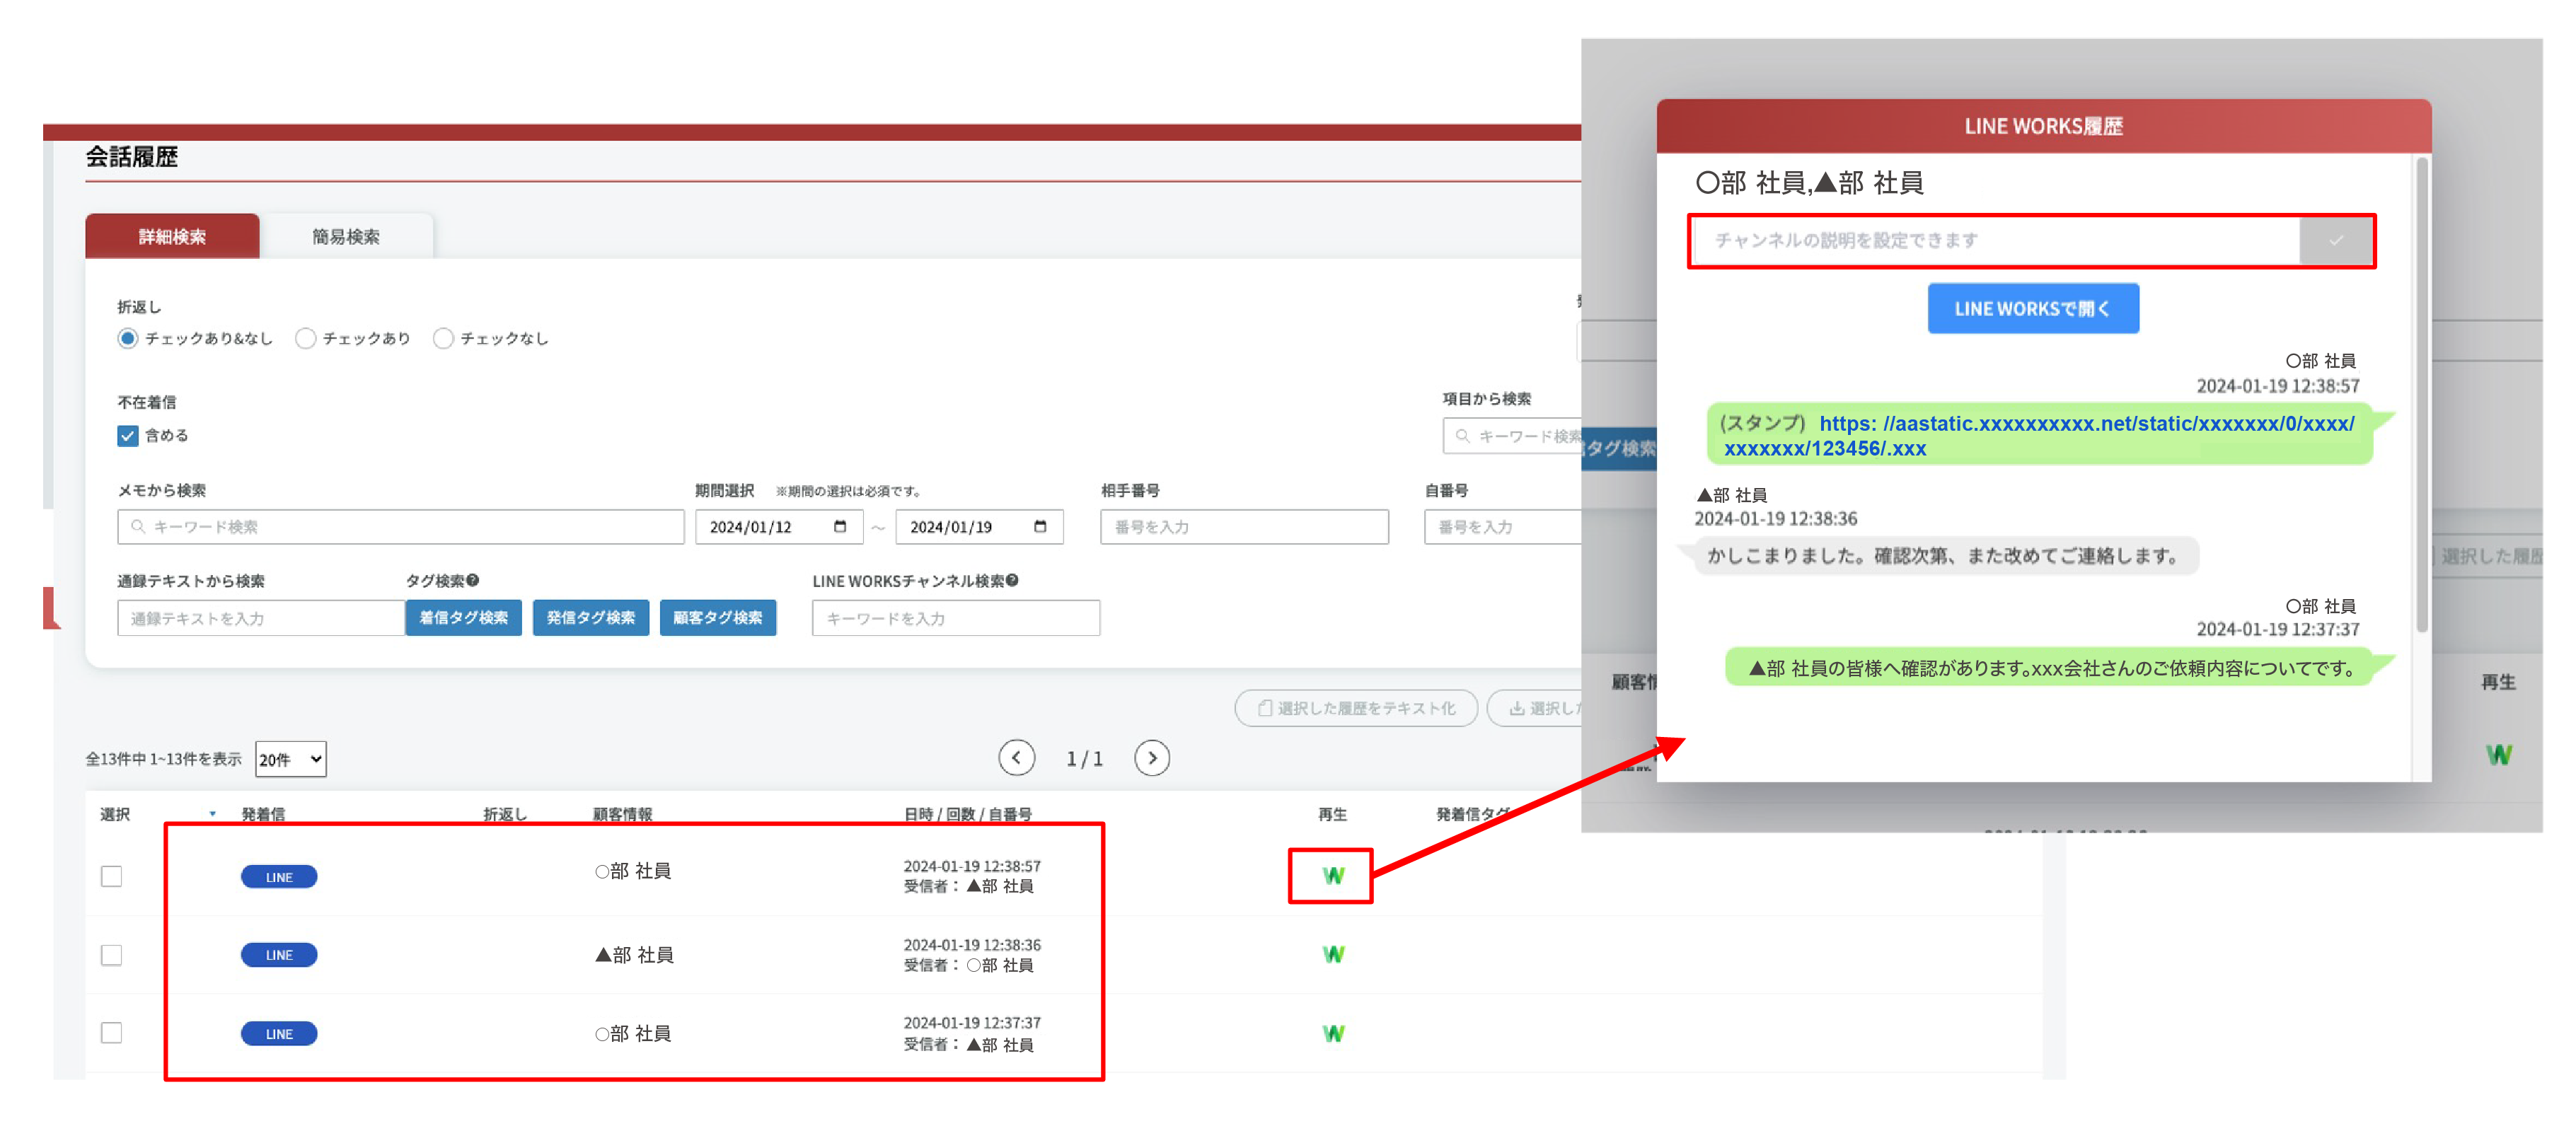
Task: Open calendar picker for 2024/01/19 end date
Action: point(1040,527)
